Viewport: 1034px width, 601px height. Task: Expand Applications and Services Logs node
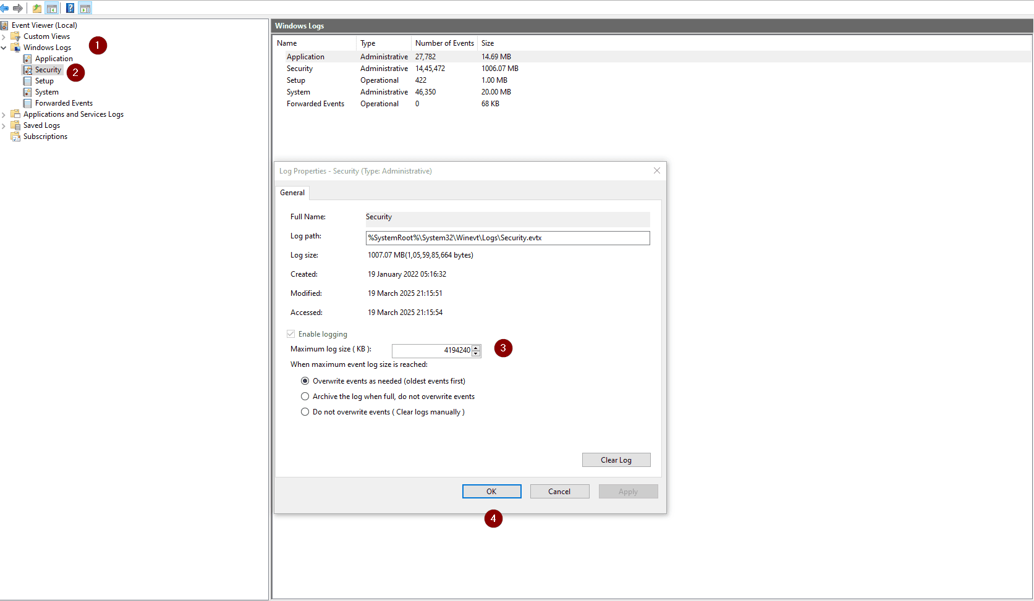coord(4,115)
